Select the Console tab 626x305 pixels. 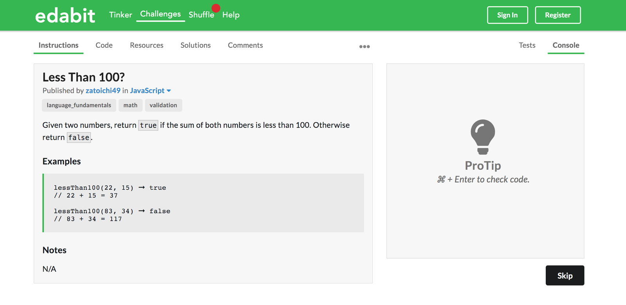(x=566, y=45)
